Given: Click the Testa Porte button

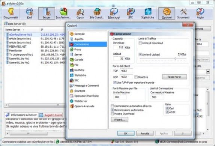Looking at the screenshot, I should [174, 77].
